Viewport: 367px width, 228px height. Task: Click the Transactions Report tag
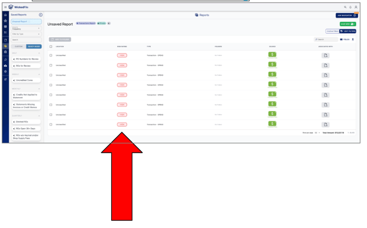(86, 24)
